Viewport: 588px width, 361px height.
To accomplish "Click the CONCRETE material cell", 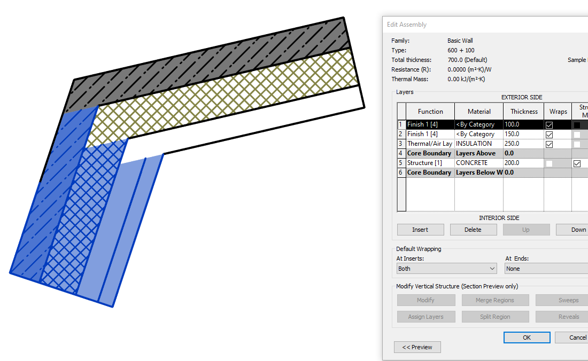I will click(x=479, y=163).
